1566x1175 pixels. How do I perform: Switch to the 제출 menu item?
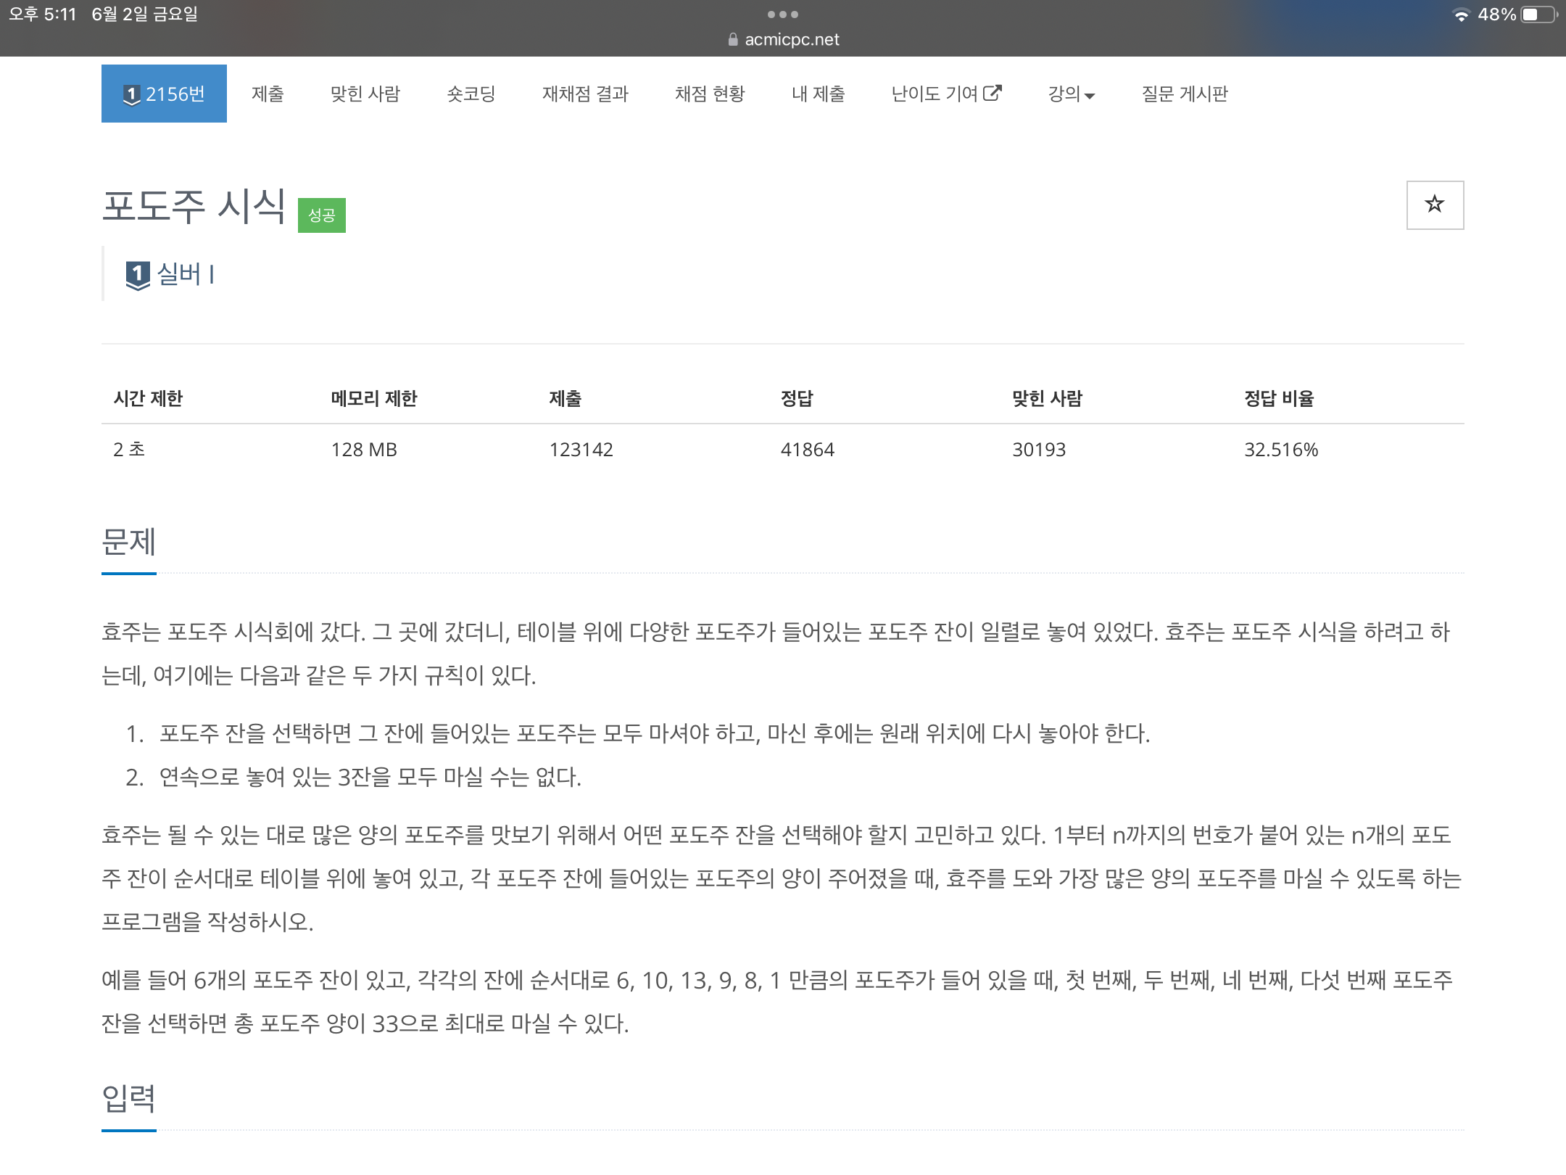click(x=268, y=94)
